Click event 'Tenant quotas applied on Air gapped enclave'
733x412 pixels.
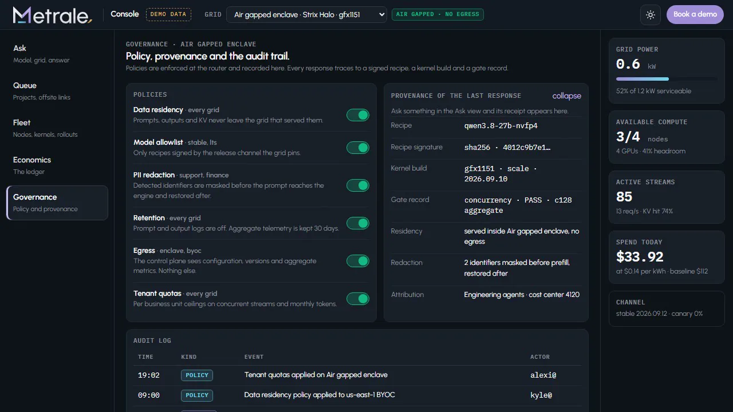point(316,375)
